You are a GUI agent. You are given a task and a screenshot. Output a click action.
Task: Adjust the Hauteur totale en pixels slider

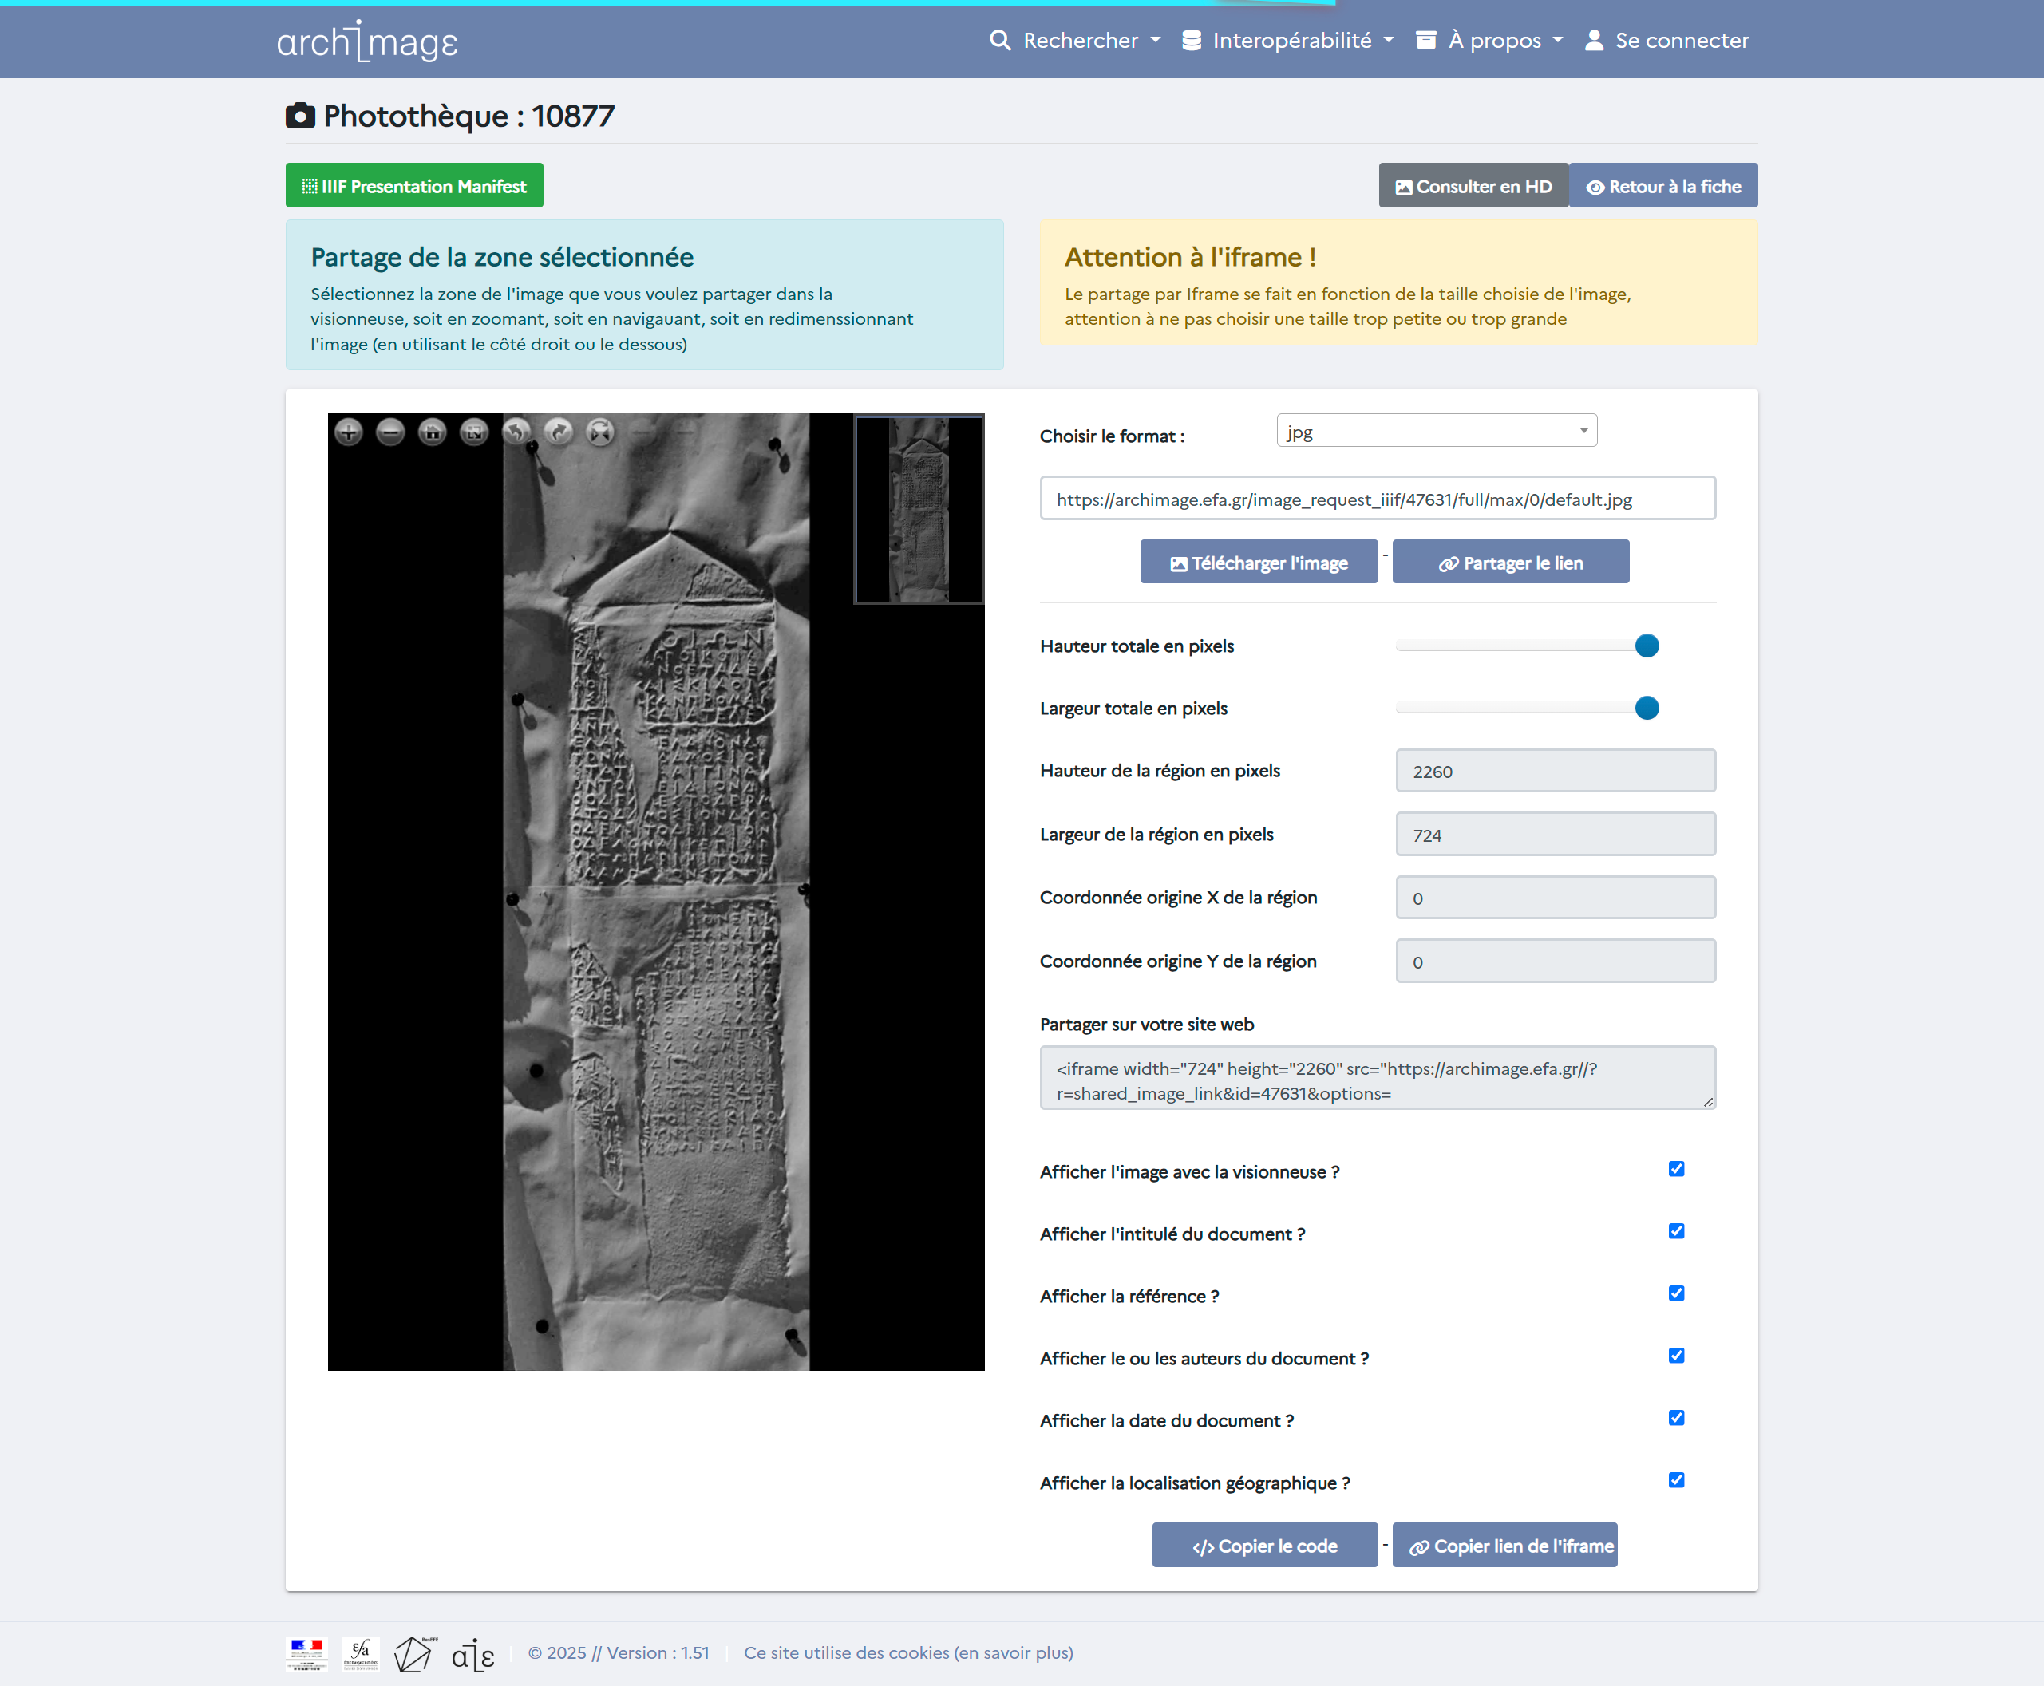coord(1646,646)
